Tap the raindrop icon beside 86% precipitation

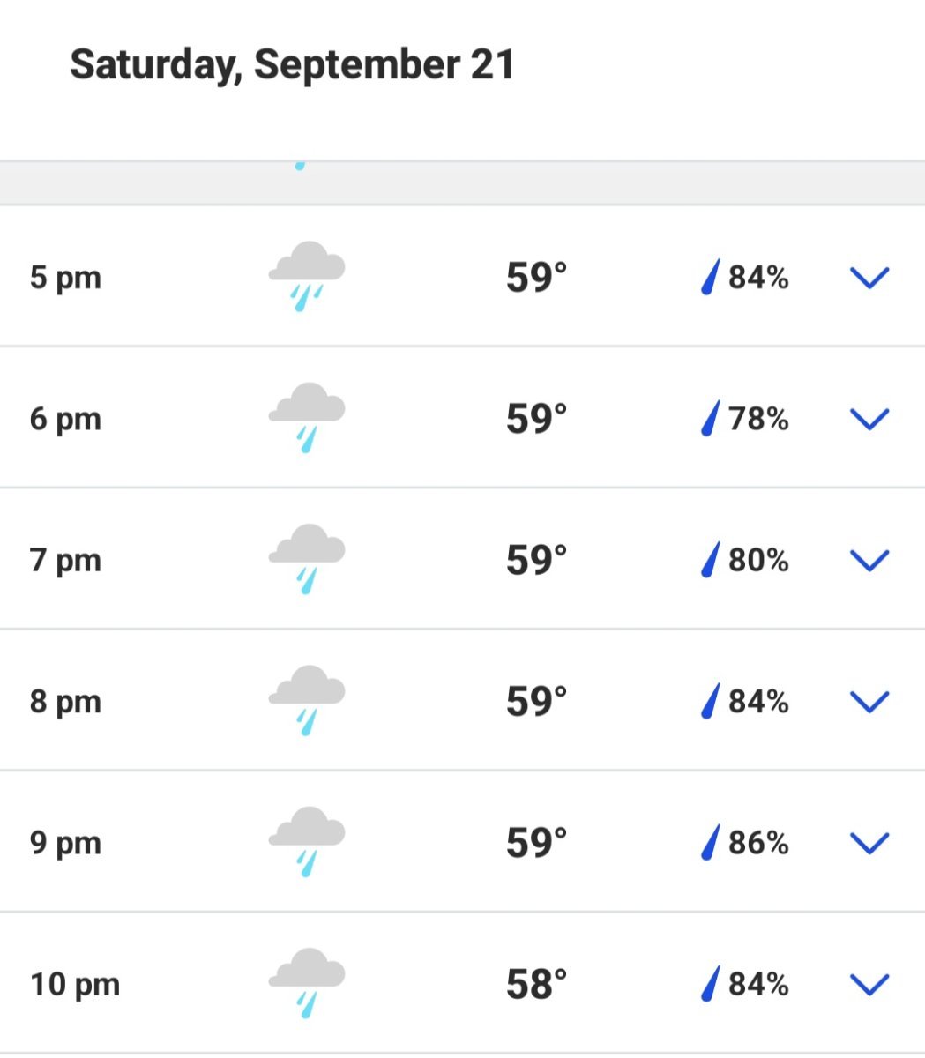tap(710, 842)
